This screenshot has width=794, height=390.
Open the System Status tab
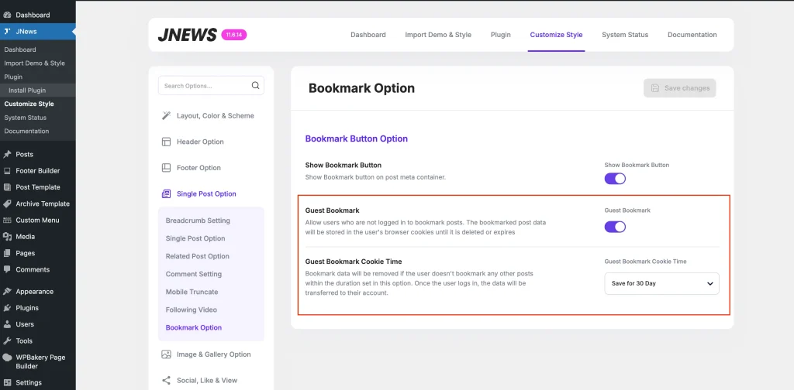pos(625,35)
